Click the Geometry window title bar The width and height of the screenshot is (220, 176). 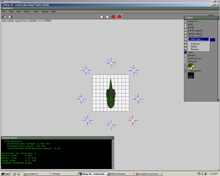[x=110, y=8]
